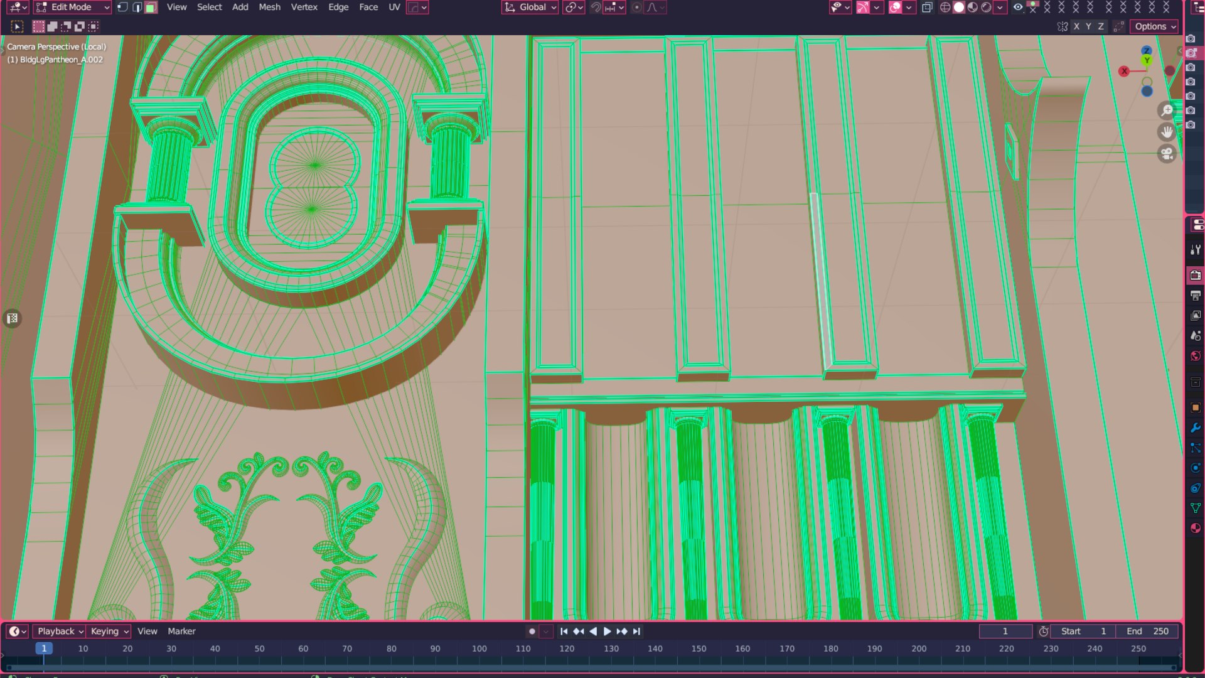Image resolution: width=1205 pixels, height=678 pixels.
Task: Open the UV menu
Action: click(394, 8)
